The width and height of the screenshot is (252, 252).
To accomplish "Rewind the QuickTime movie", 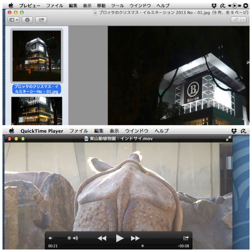I will tap(102, 238).
